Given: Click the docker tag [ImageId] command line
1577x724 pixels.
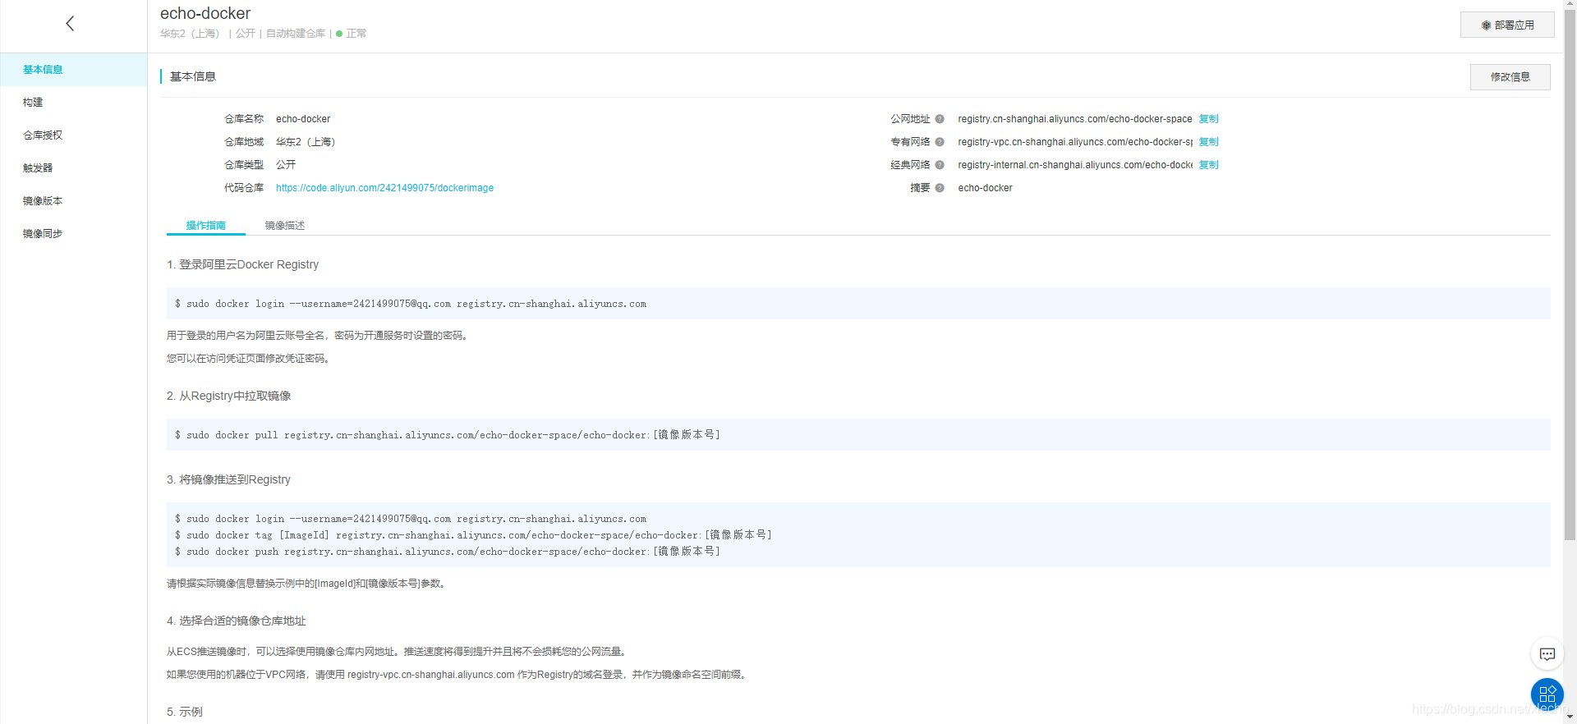Looking at the screenshot, I should pos(473,535).
